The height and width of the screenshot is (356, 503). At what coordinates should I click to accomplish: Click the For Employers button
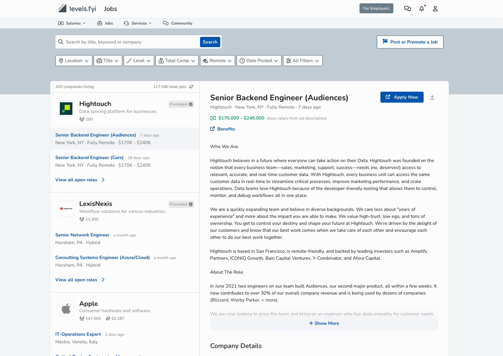pyautogui.click(x=376, y=8)
